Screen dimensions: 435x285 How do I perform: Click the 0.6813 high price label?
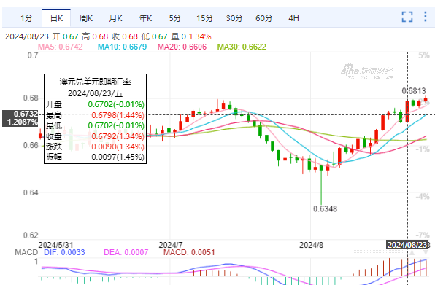point(414,91)
